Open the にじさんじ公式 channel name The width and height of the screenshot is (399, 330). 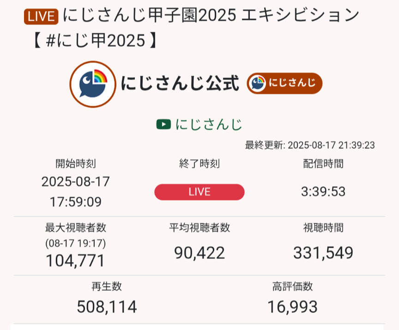[180, 84]
